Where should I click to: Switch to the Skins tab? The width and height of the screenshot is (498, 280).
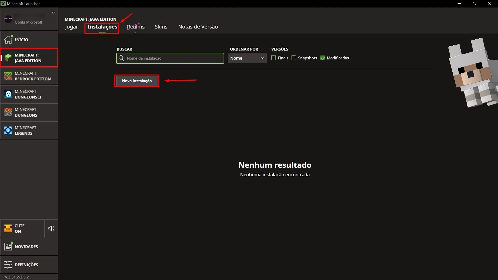coord(161,26)
